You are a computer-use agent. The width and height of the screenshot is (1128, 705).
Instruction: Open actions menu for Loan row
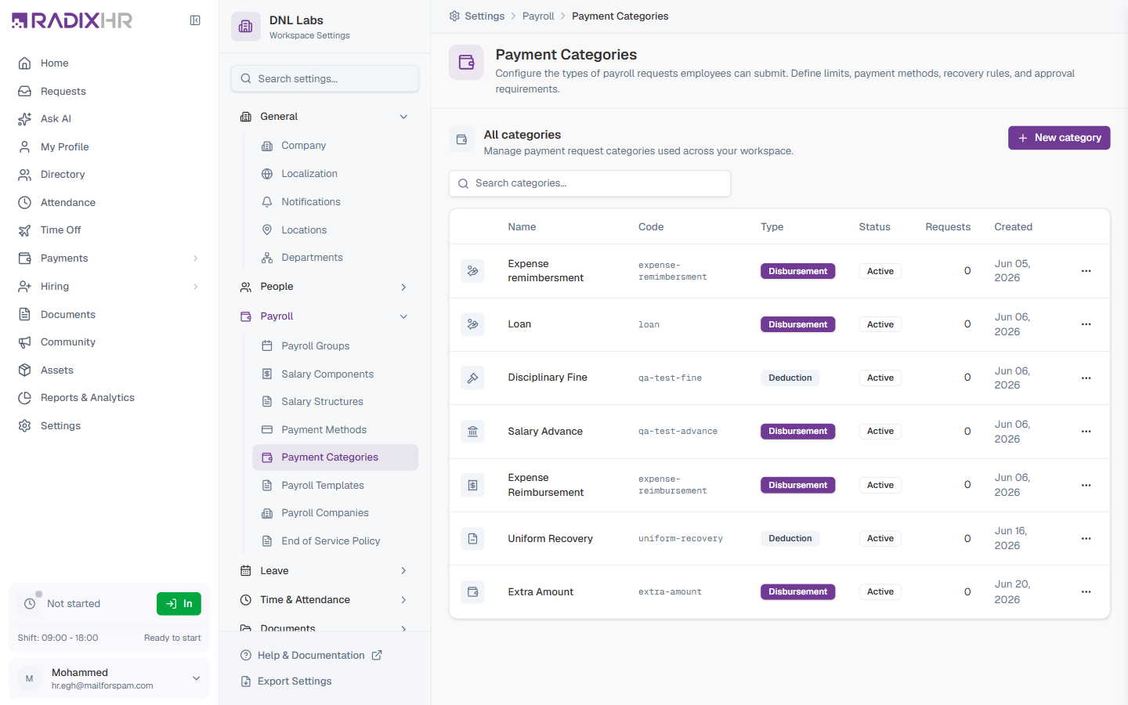pos(1086,324)
